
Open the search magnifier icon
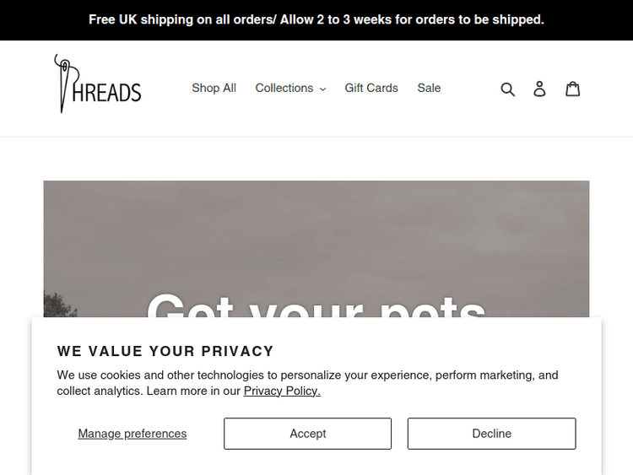(507, 89)
